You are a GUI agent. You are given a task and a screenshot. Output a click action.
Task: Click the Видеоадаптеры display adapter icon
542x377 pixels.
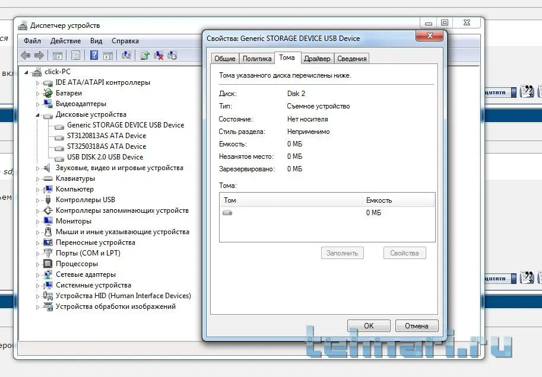(47, 104)
